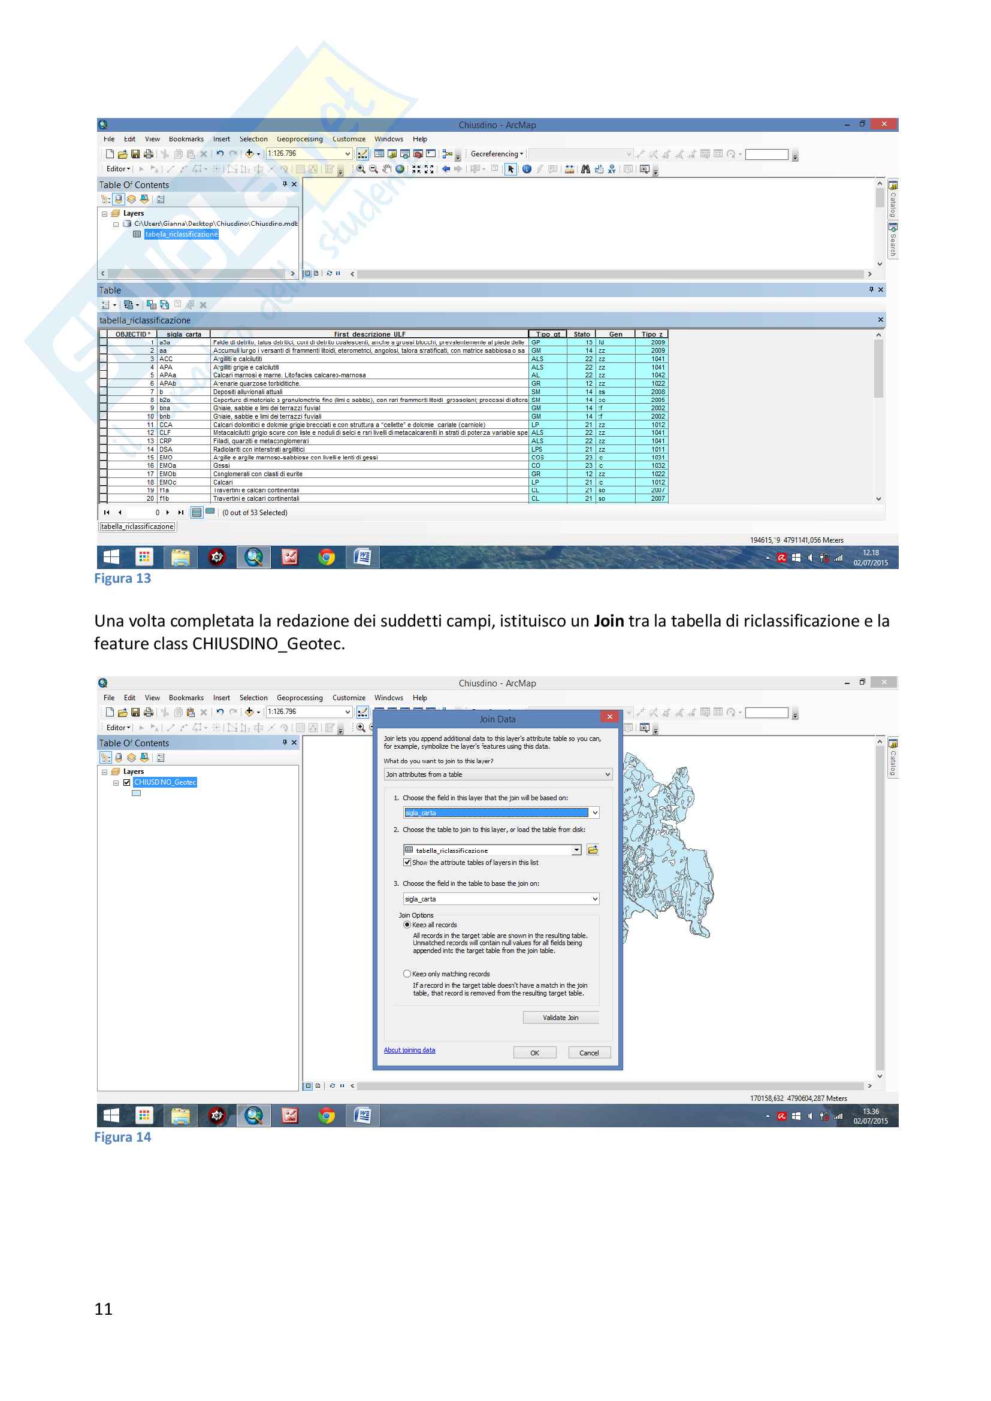991x1401 pixels.
Task: Browse for table with folder icon in Join Data
Action: coord(593,850)
